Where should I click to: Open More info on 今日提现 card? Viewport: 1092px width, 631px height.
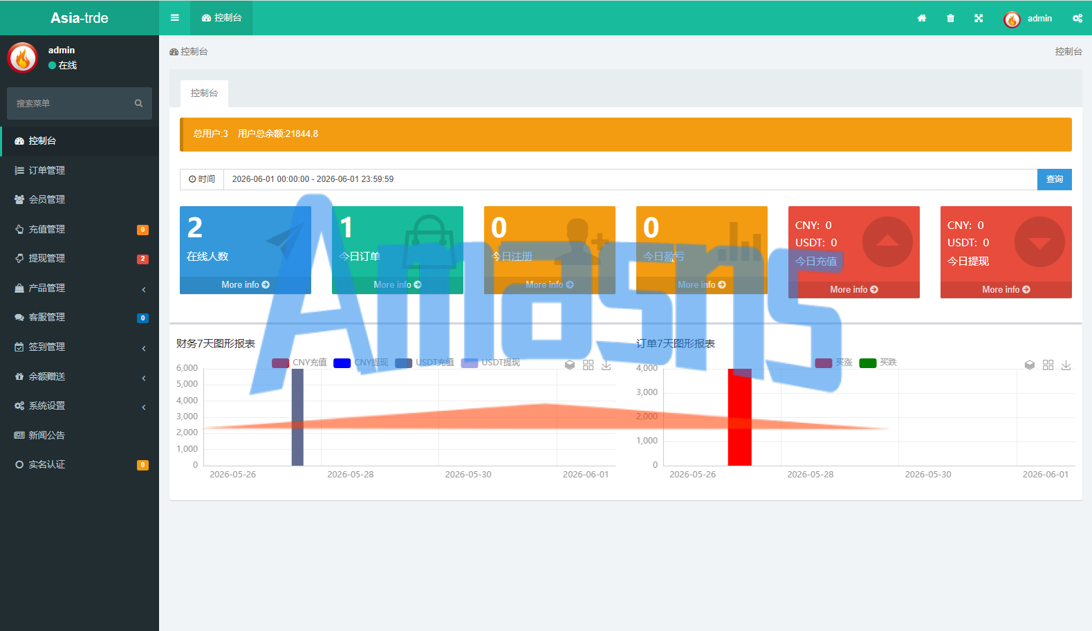(x=1006, y=289)
